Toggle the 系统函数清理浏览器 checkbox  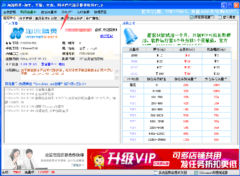pyautogui.click(x=155, y=172)
